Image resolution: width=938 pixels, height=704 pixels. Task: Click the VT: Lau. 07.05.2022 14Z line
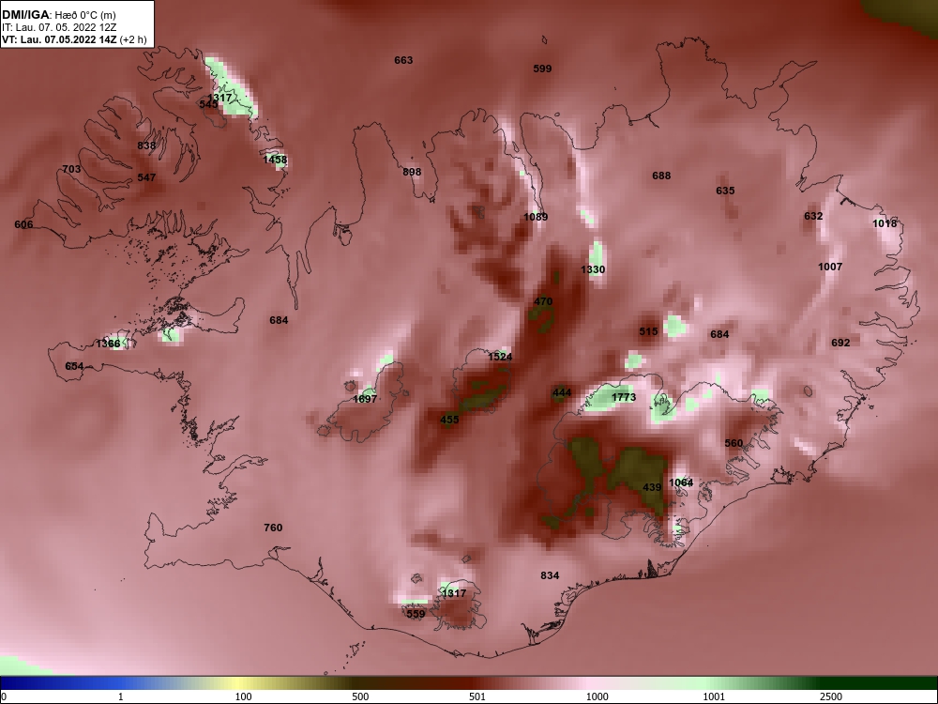74,39
